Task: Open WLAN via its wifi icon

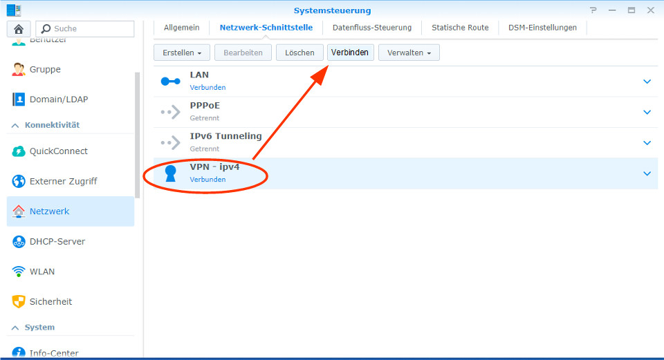Action: tap(19, 272)
